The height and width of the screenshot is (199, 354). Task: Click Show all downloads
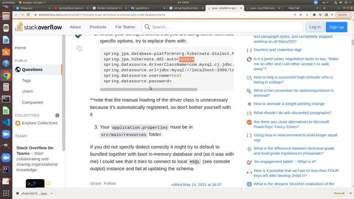pos(339,193)
